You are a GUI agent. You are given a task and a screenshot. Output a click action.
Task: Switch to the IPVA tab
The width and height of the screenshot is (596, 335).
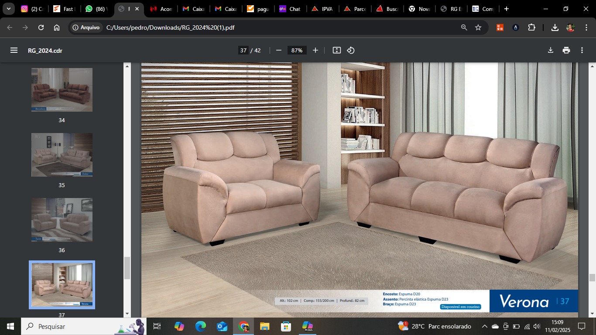(x=322, y=9)
